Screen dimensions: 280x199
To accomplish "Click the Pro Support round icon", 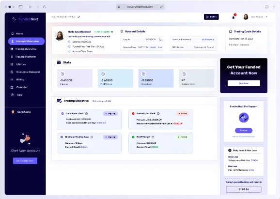I will pyautogui.click(x=244, y=118).
